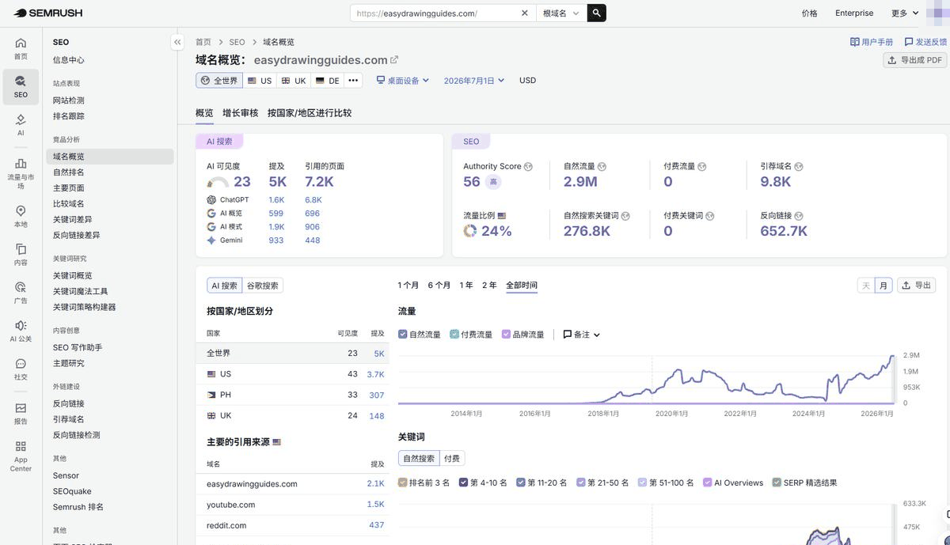Toggle the 品牌流量 chart checkbox

[507, 335]
